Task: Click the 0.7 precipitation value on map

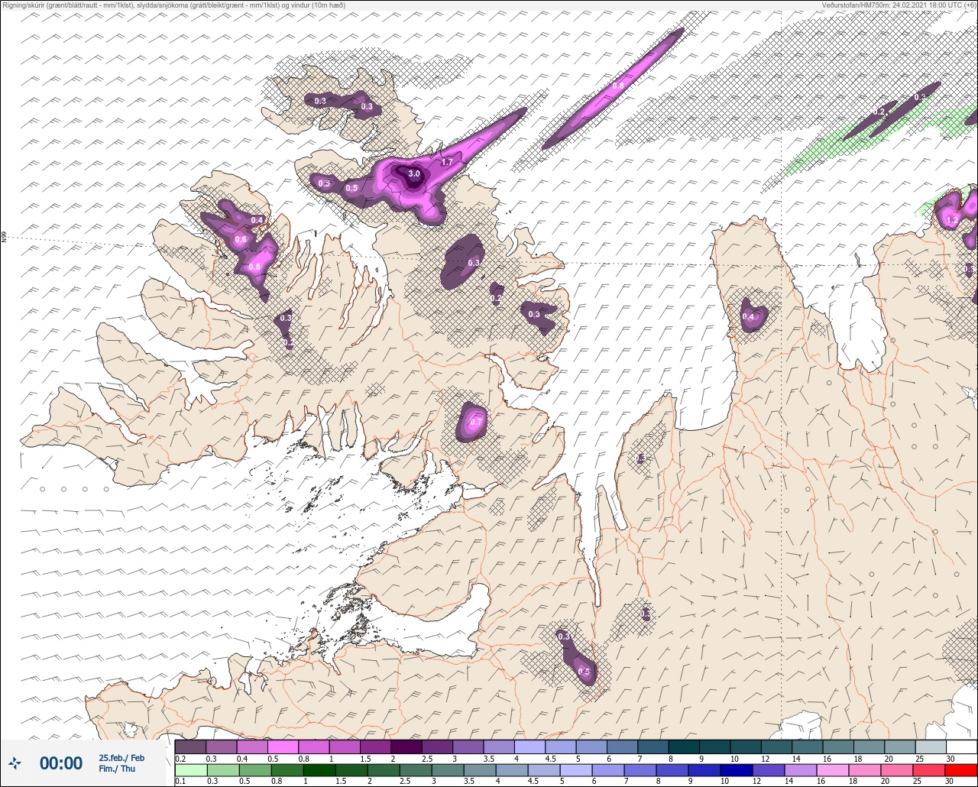Action: pyautogui.click(x=475, y=422)
